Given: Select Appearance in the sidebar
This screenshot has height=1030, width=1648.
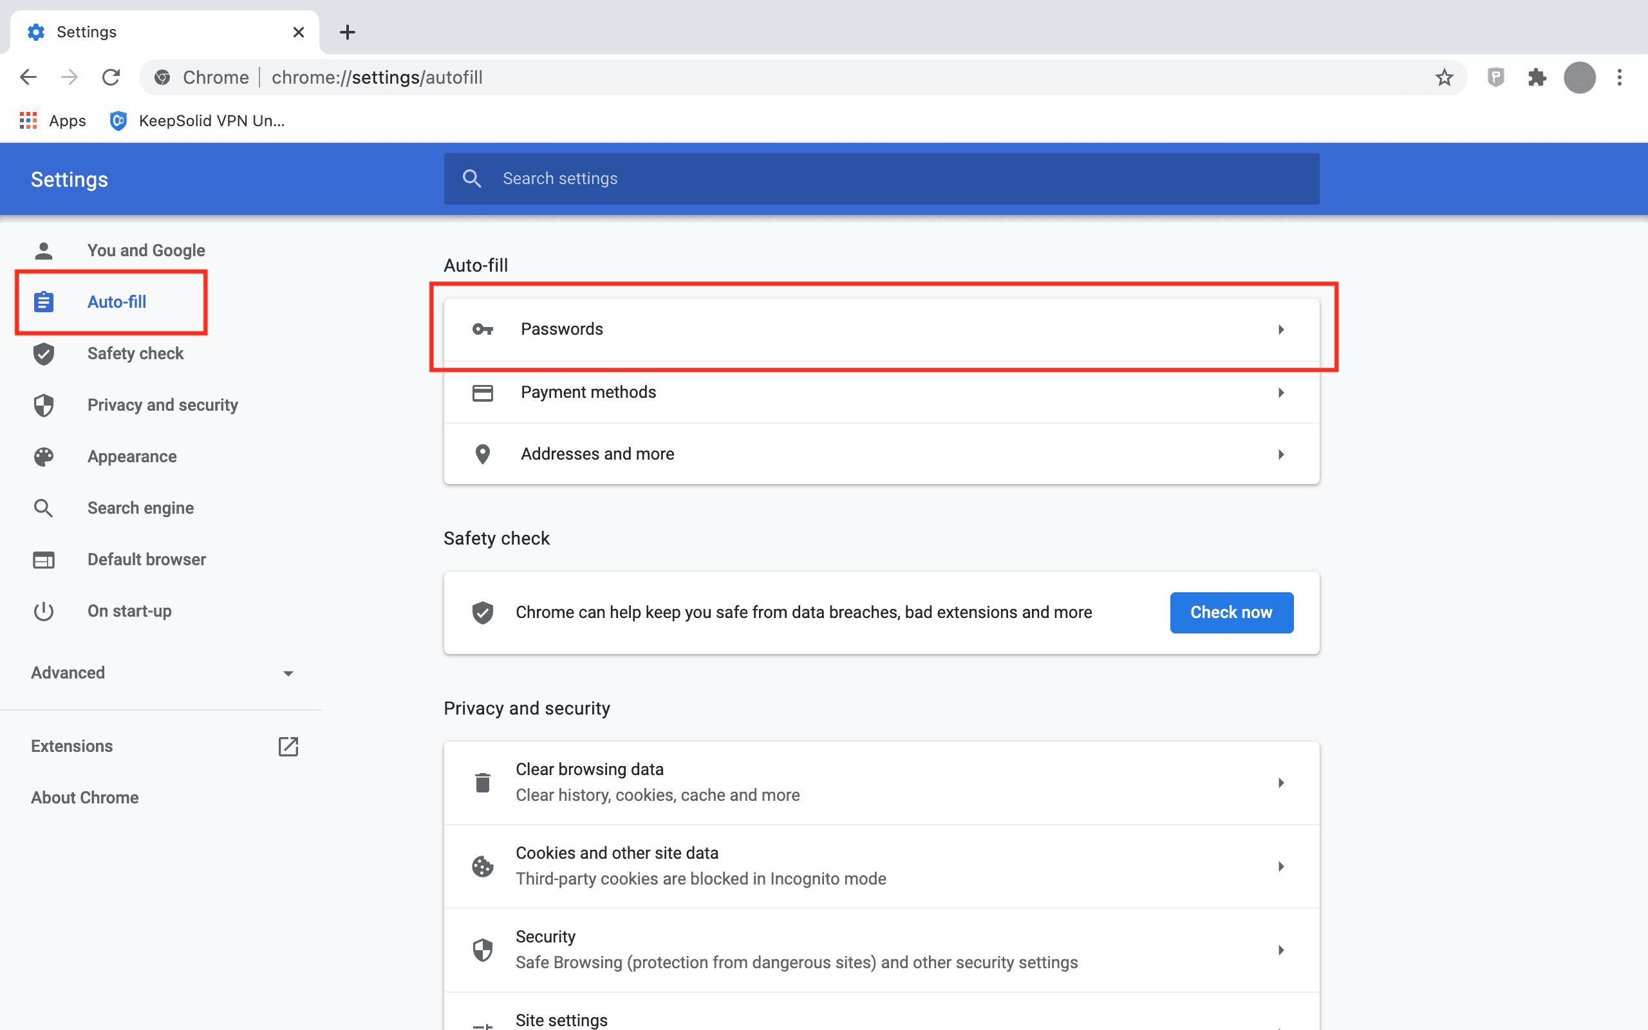Looking at the screenshot, I should tap(132, 456).
